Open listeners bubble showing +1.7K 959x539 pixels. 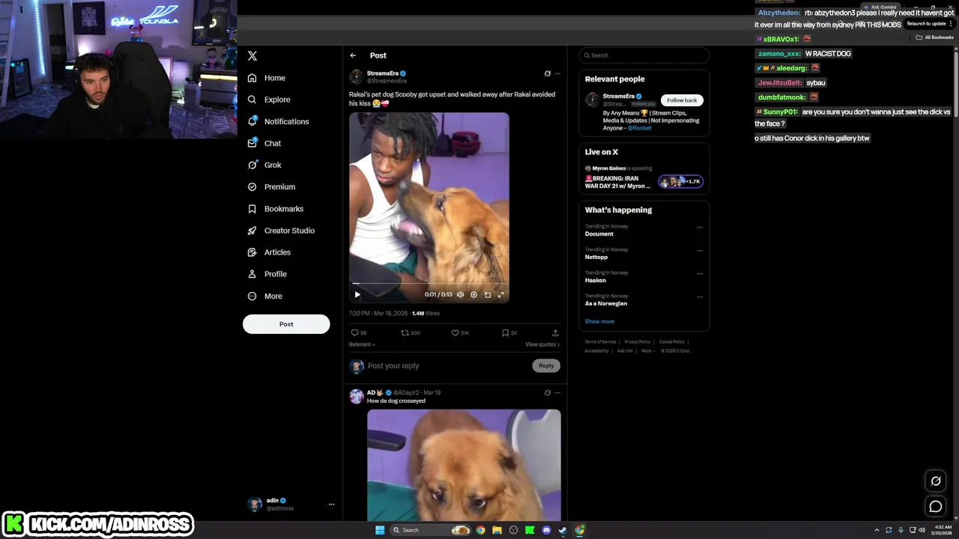[681, 181]
